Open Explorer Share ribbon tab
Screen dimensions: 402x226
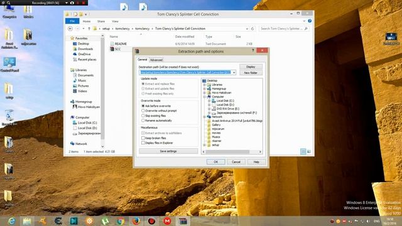100,21
